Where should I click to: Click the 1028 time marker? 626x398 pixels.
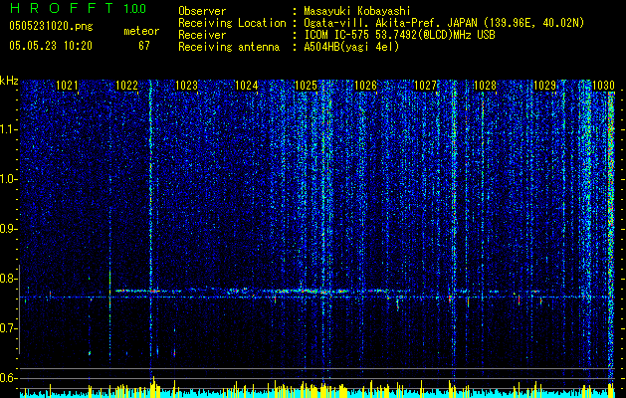point(485,86)
